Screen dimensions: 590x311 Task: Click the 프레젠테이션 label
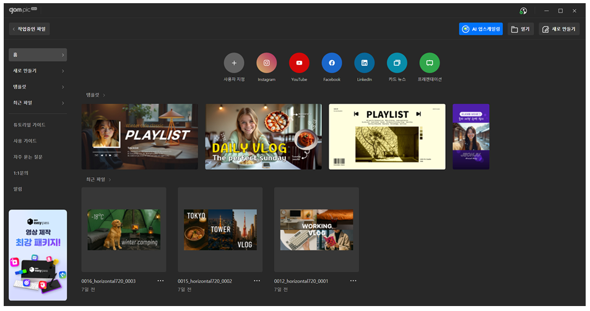[430, 79]
